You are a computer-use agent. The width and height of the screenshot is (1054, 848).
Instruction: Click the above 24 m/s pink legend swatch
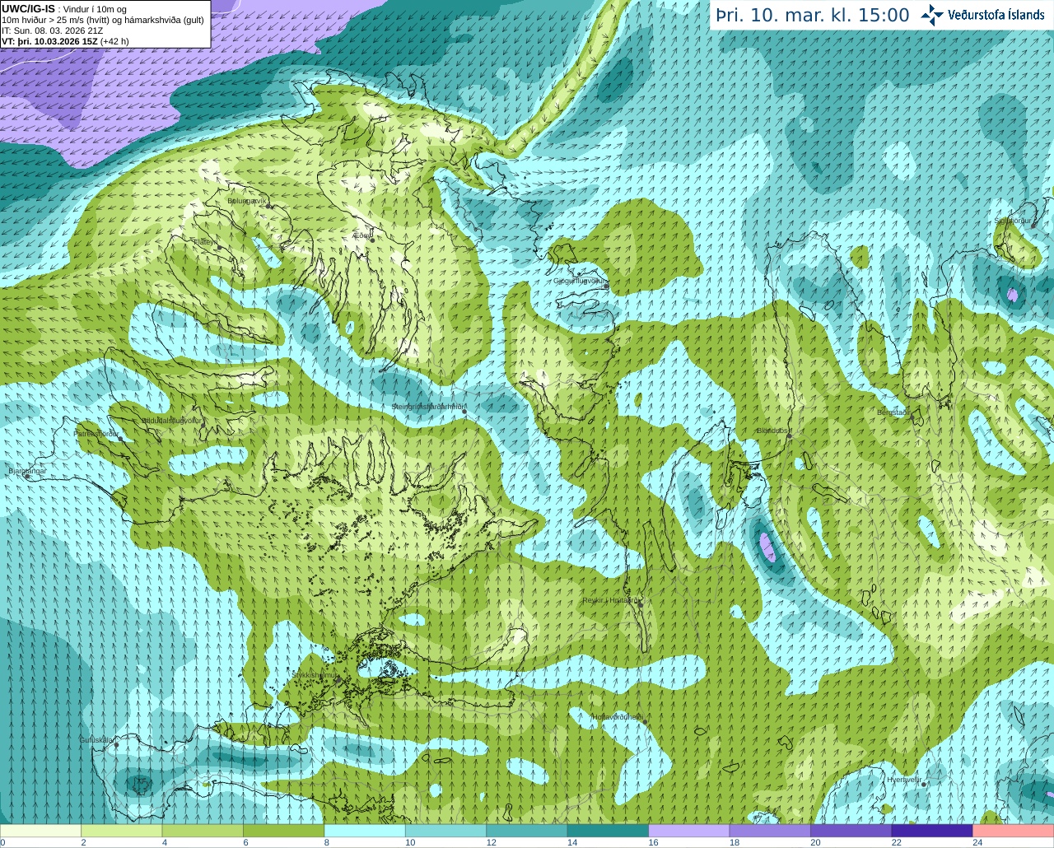tap(1014, 831)
